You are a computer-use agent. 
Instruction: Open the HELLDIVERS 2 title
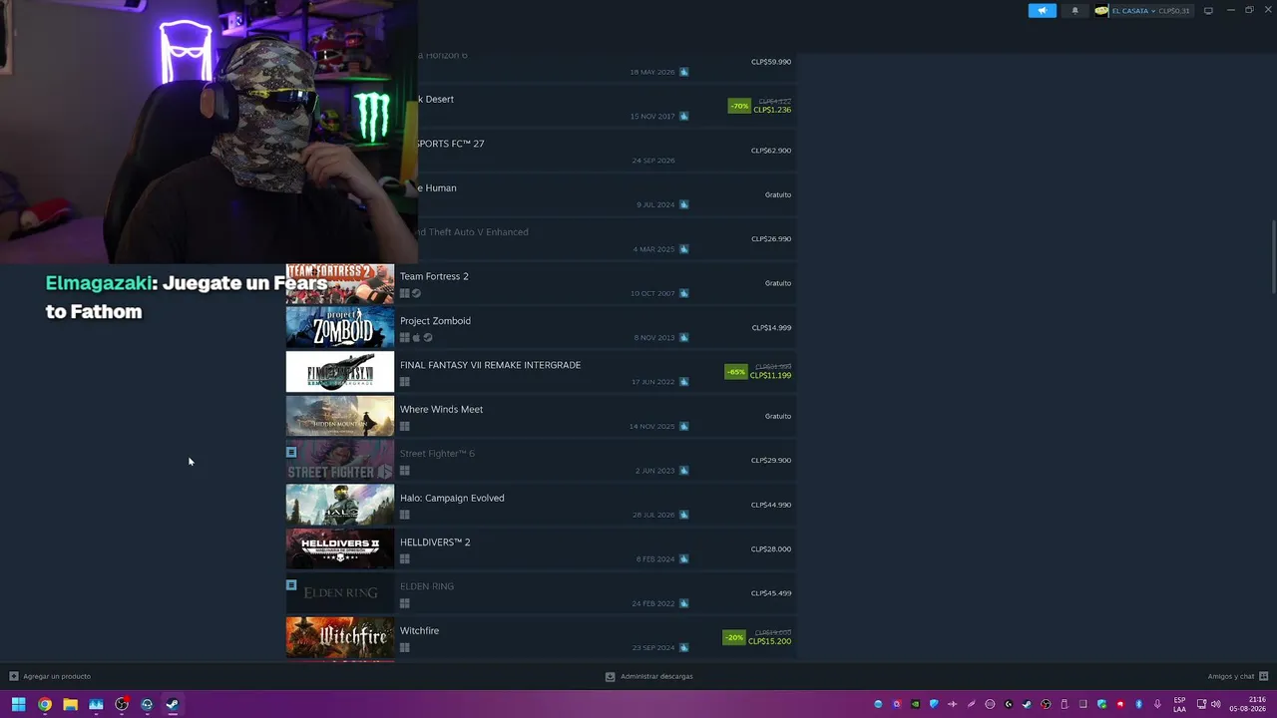click(435, 542)
